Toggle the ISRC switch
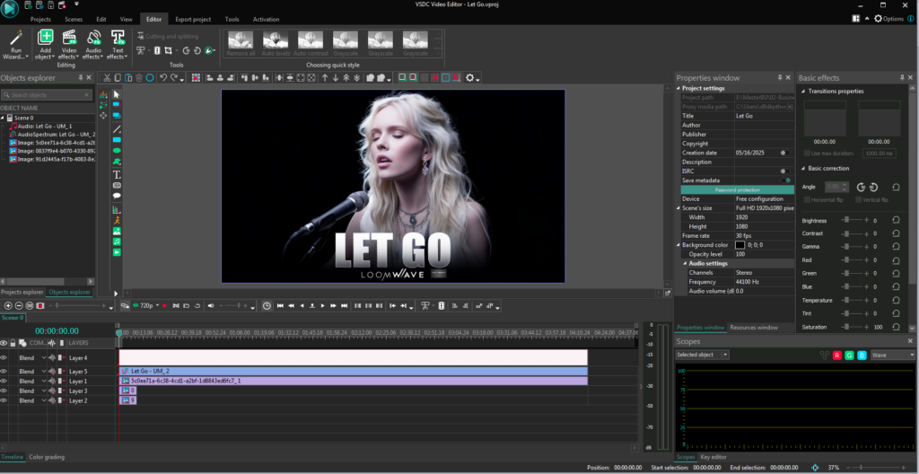The width and height of the screenshot is (919, 474). point(785,171)
